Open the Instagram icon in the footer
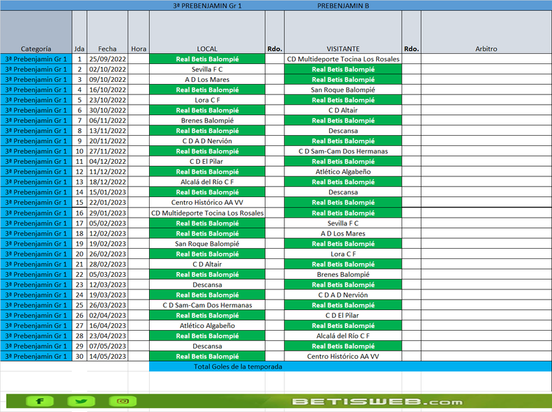Screen dimensions: 552x412 pyautogui.click(x=123, y=401)
